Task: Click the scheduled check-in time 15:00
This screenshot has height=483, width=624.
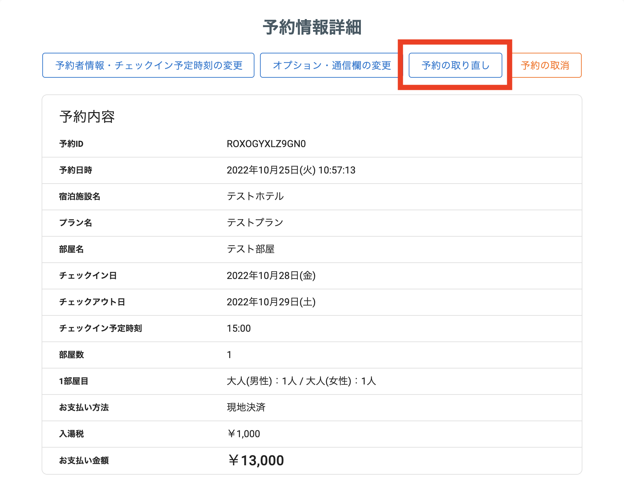Action: 239,328
